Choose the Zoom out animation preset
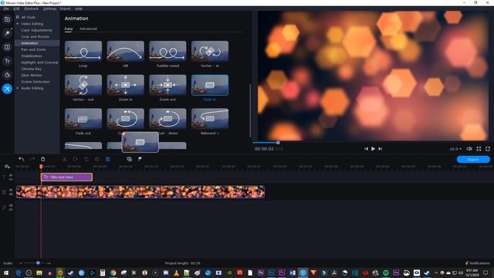 [167, 85]
